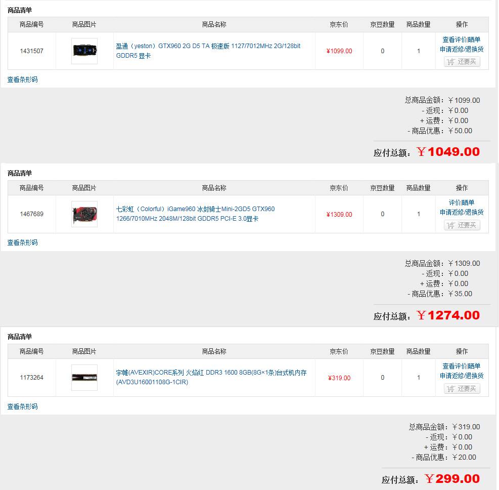
Task: Open the 宇帷 AVEXIR CORE DDR3 product link
Action: click(x=211, y=377)
